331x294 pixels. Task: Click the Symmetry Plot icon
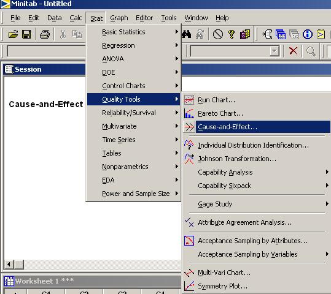pos(189,286)
